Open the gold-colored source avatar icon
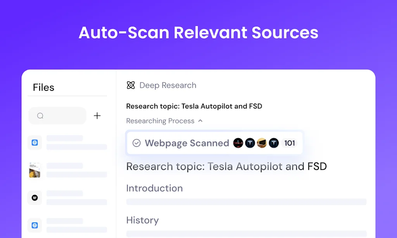This screenshot has height=238, width=397. [262, 143]
